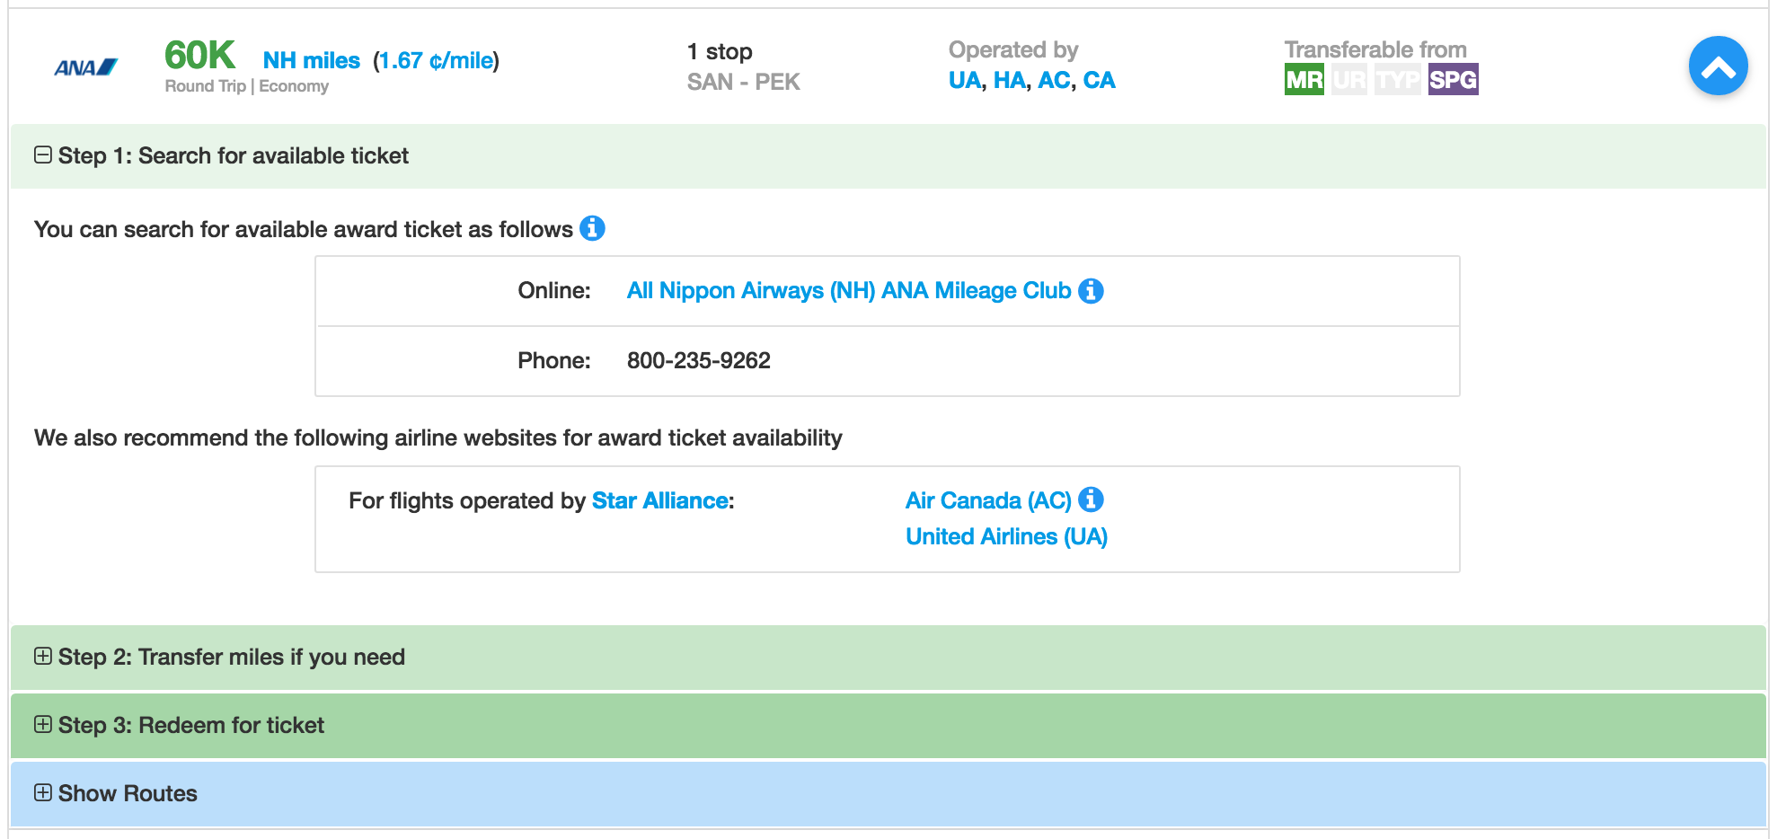Click the 1.67 ¢/mile value link
The height and width of the screenshot is (839, 1777).
click(436, 60)
